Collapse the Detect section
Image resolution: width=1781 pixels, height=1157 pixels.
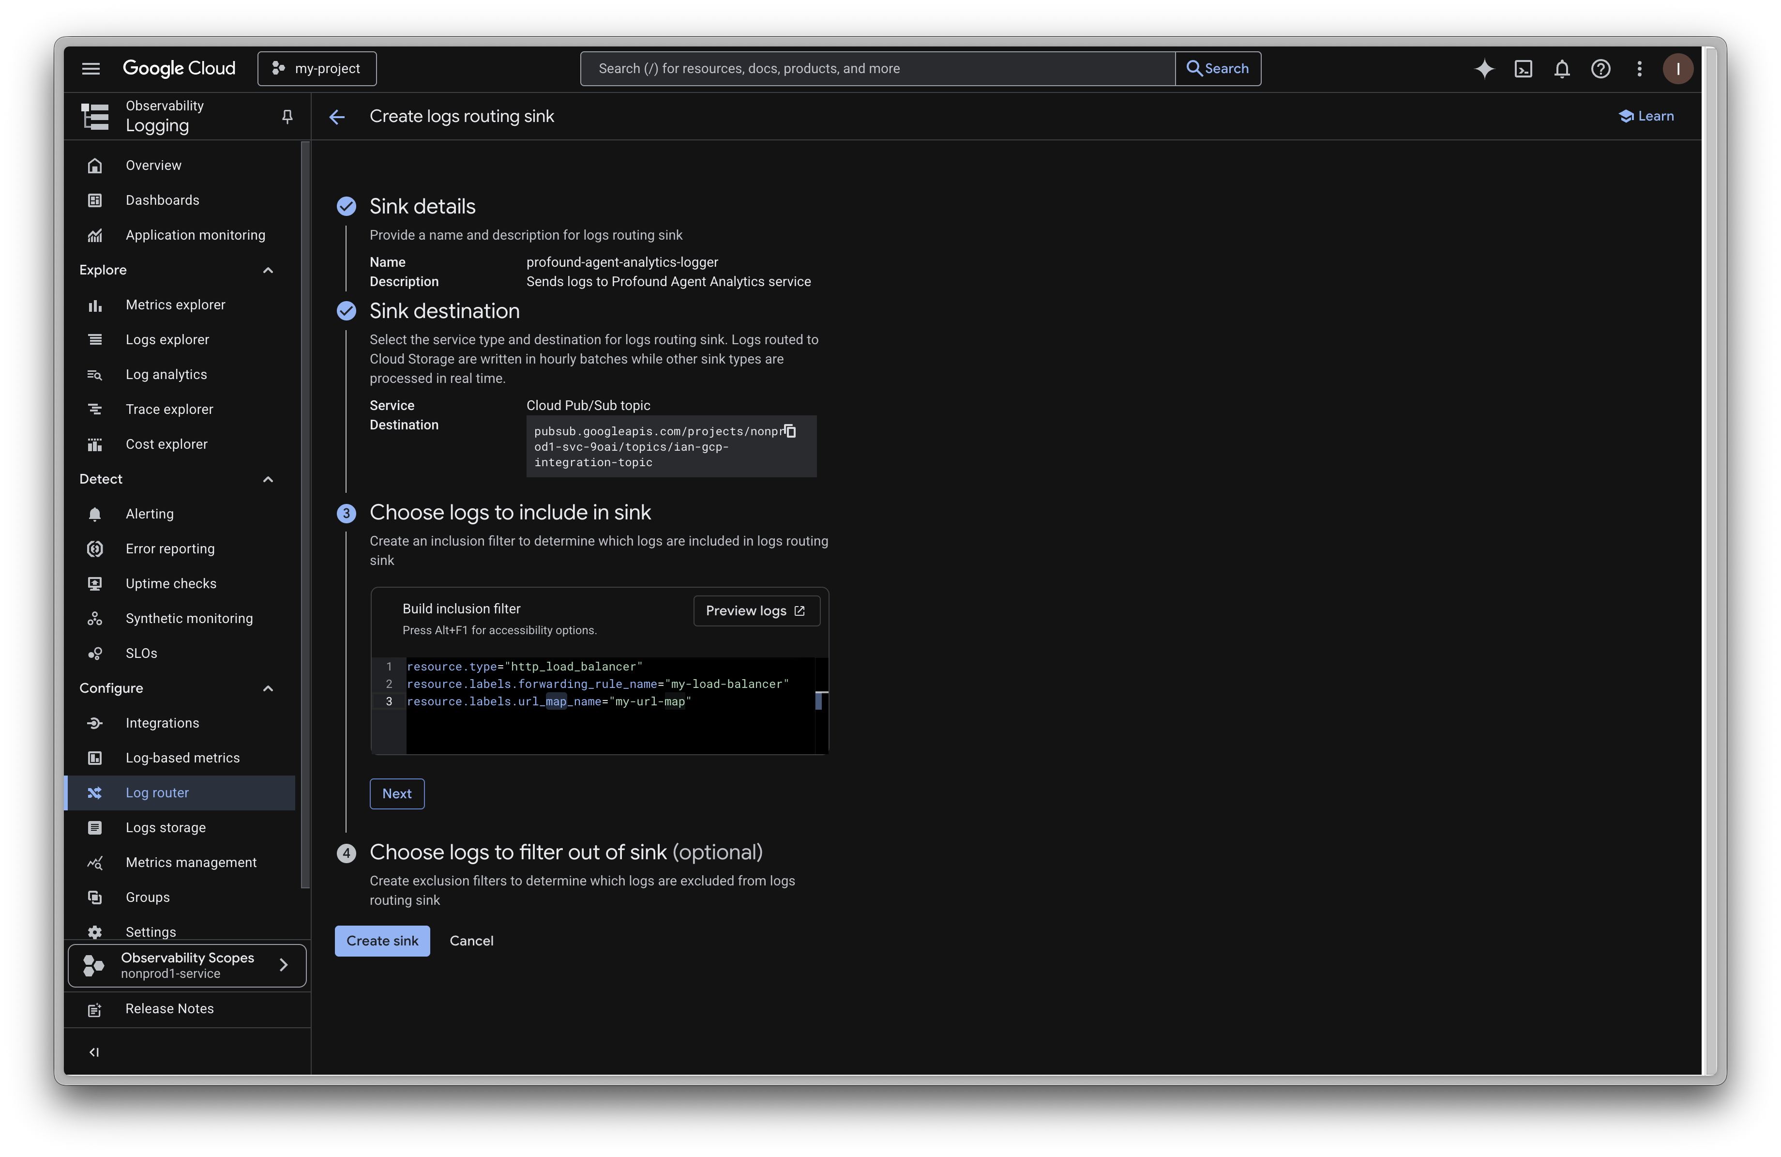pyautogui.click(x=268, y=479)
